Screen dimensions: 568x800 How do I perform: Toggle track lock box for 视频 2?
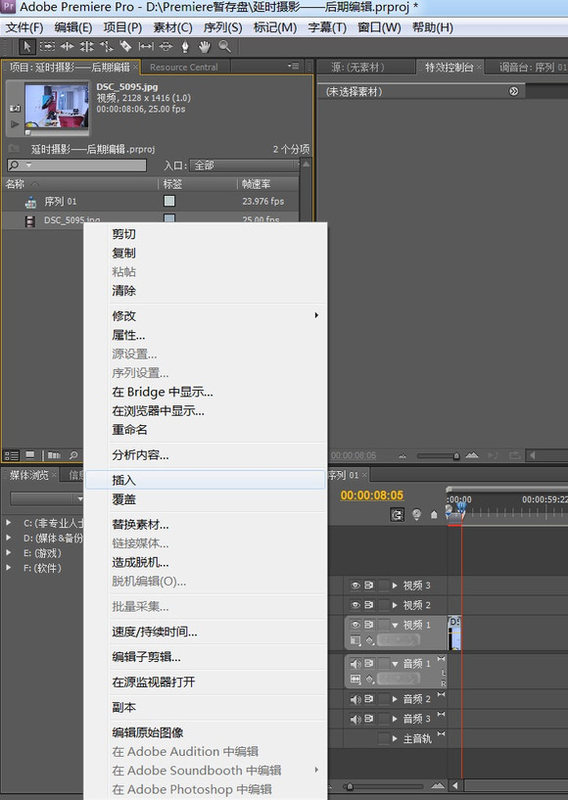tap(383, 605)
